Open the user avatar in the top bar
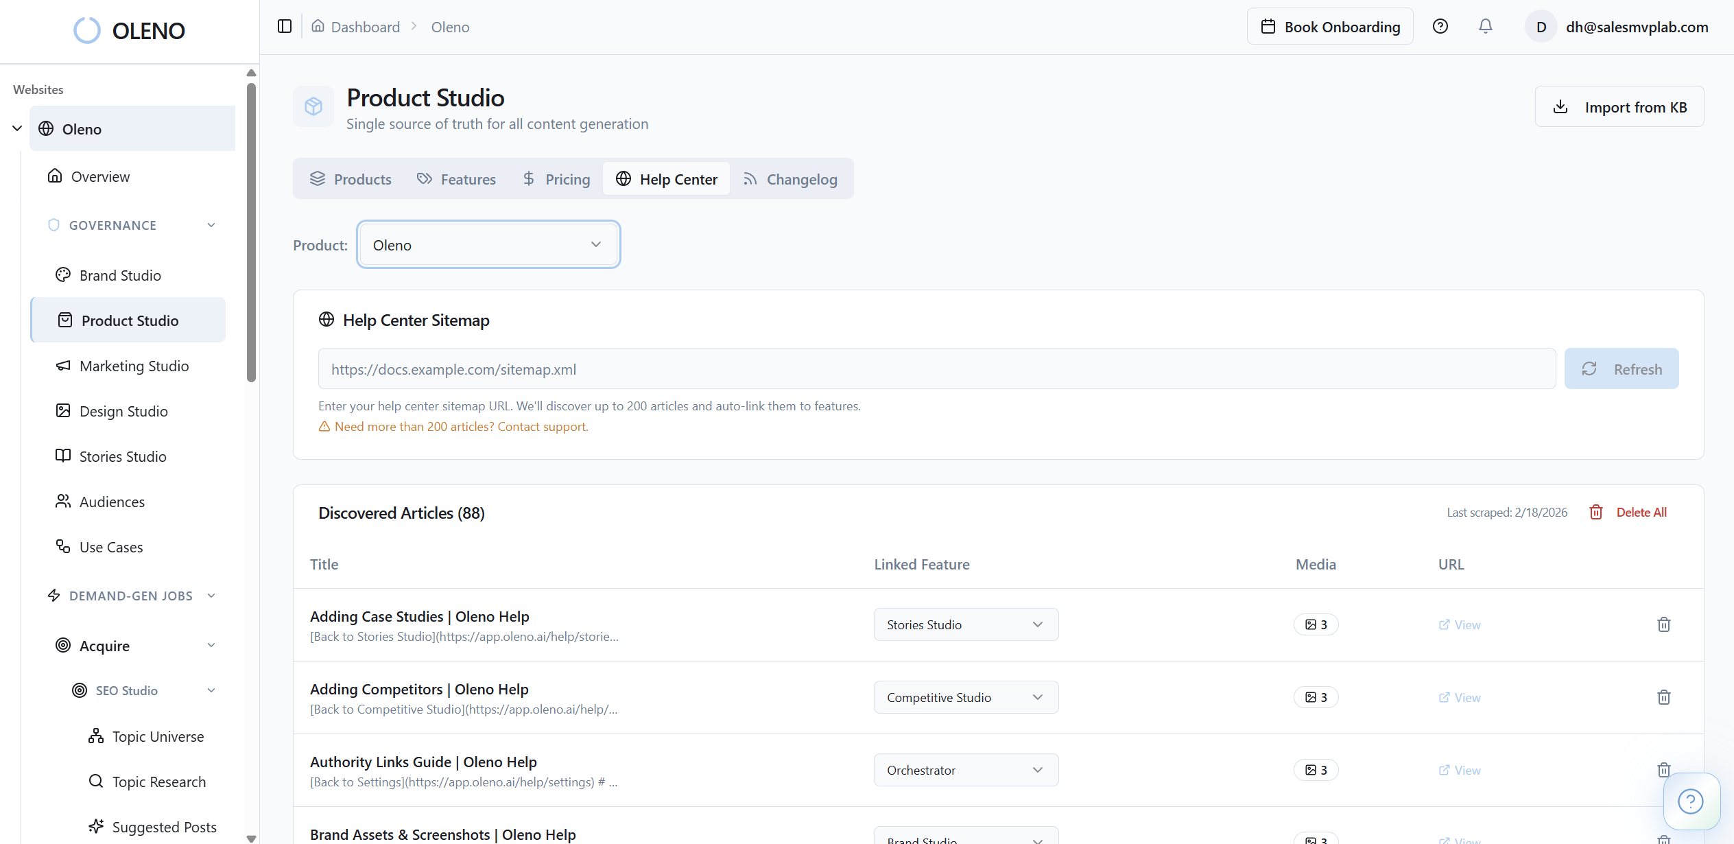Viewport: 1734px width, 844px height. point(1541,26)
